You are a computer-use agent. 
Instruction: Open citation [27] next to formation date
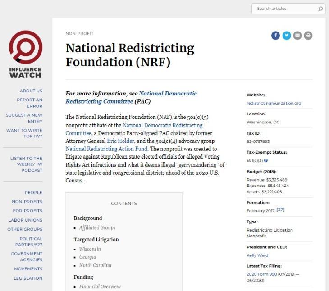pyautogui.click(x=280, y=209)
